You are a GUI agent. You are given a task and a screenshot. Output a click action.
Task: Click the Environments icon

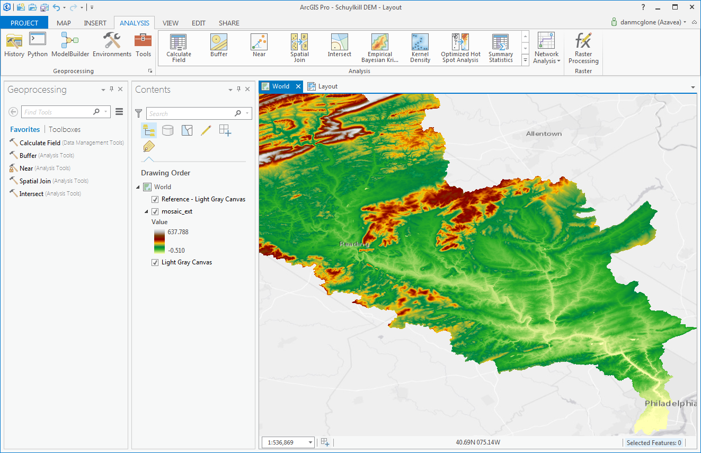[112, 45]
